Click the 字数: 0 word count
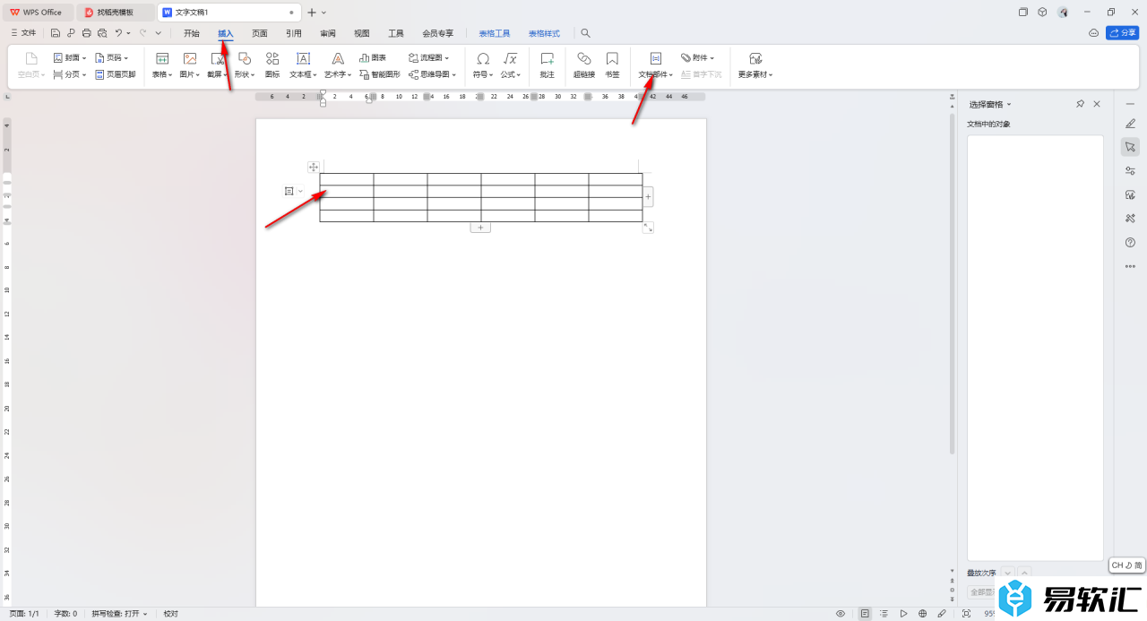This screenshot has width=1147, height=621. tap(65, 614)
